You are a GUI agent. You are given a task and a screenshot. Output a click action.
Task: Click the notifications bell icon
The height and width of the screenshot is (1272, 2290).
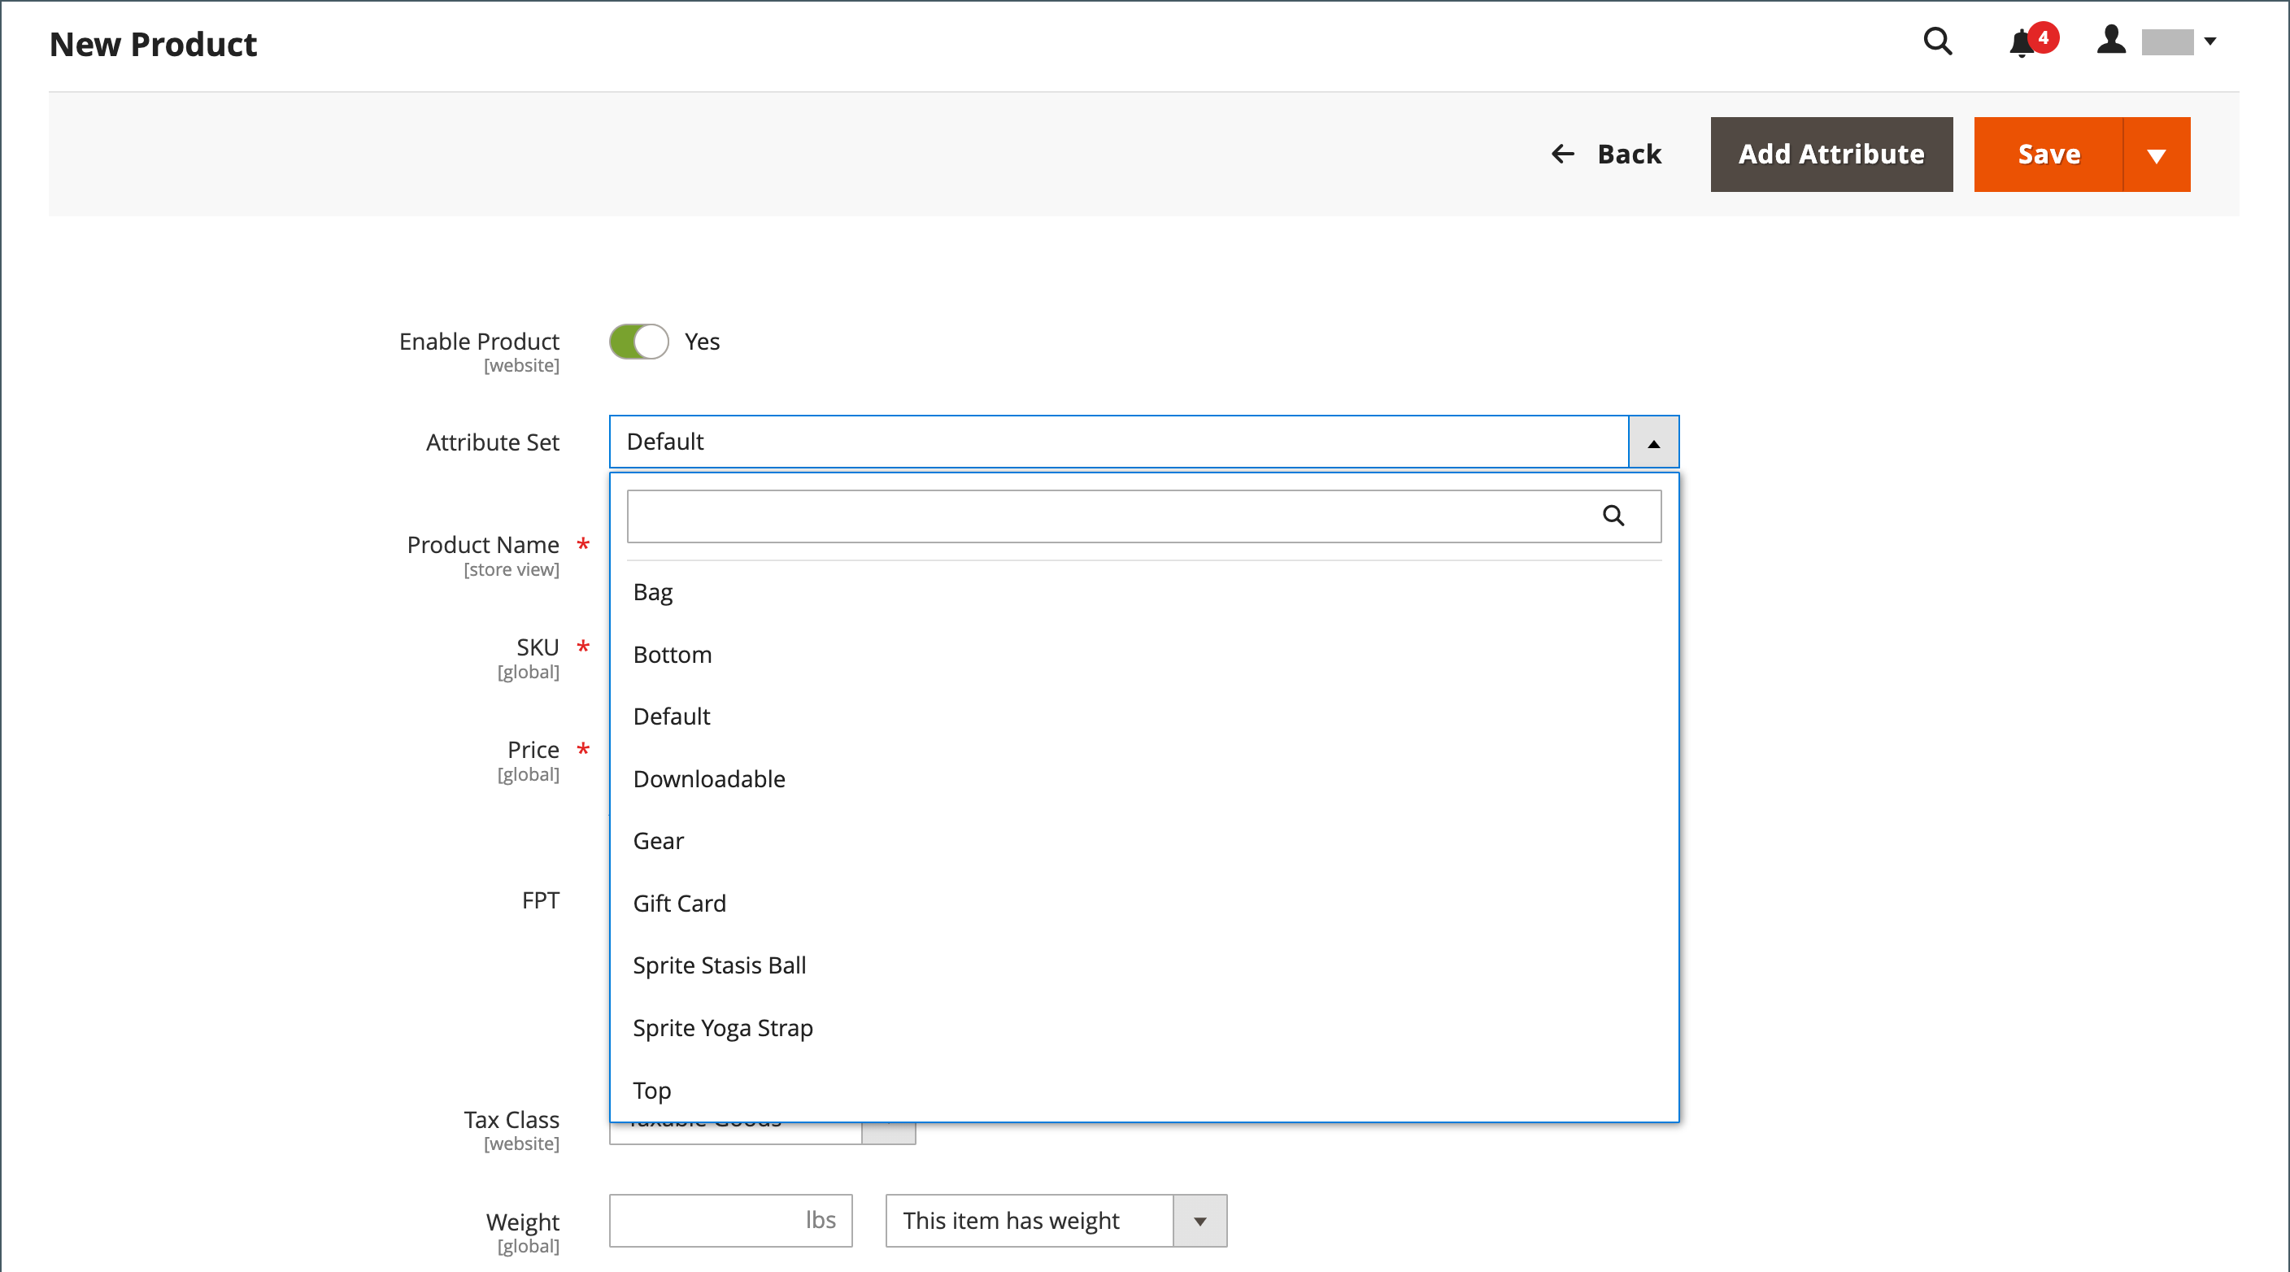[x=2027, y=41]
